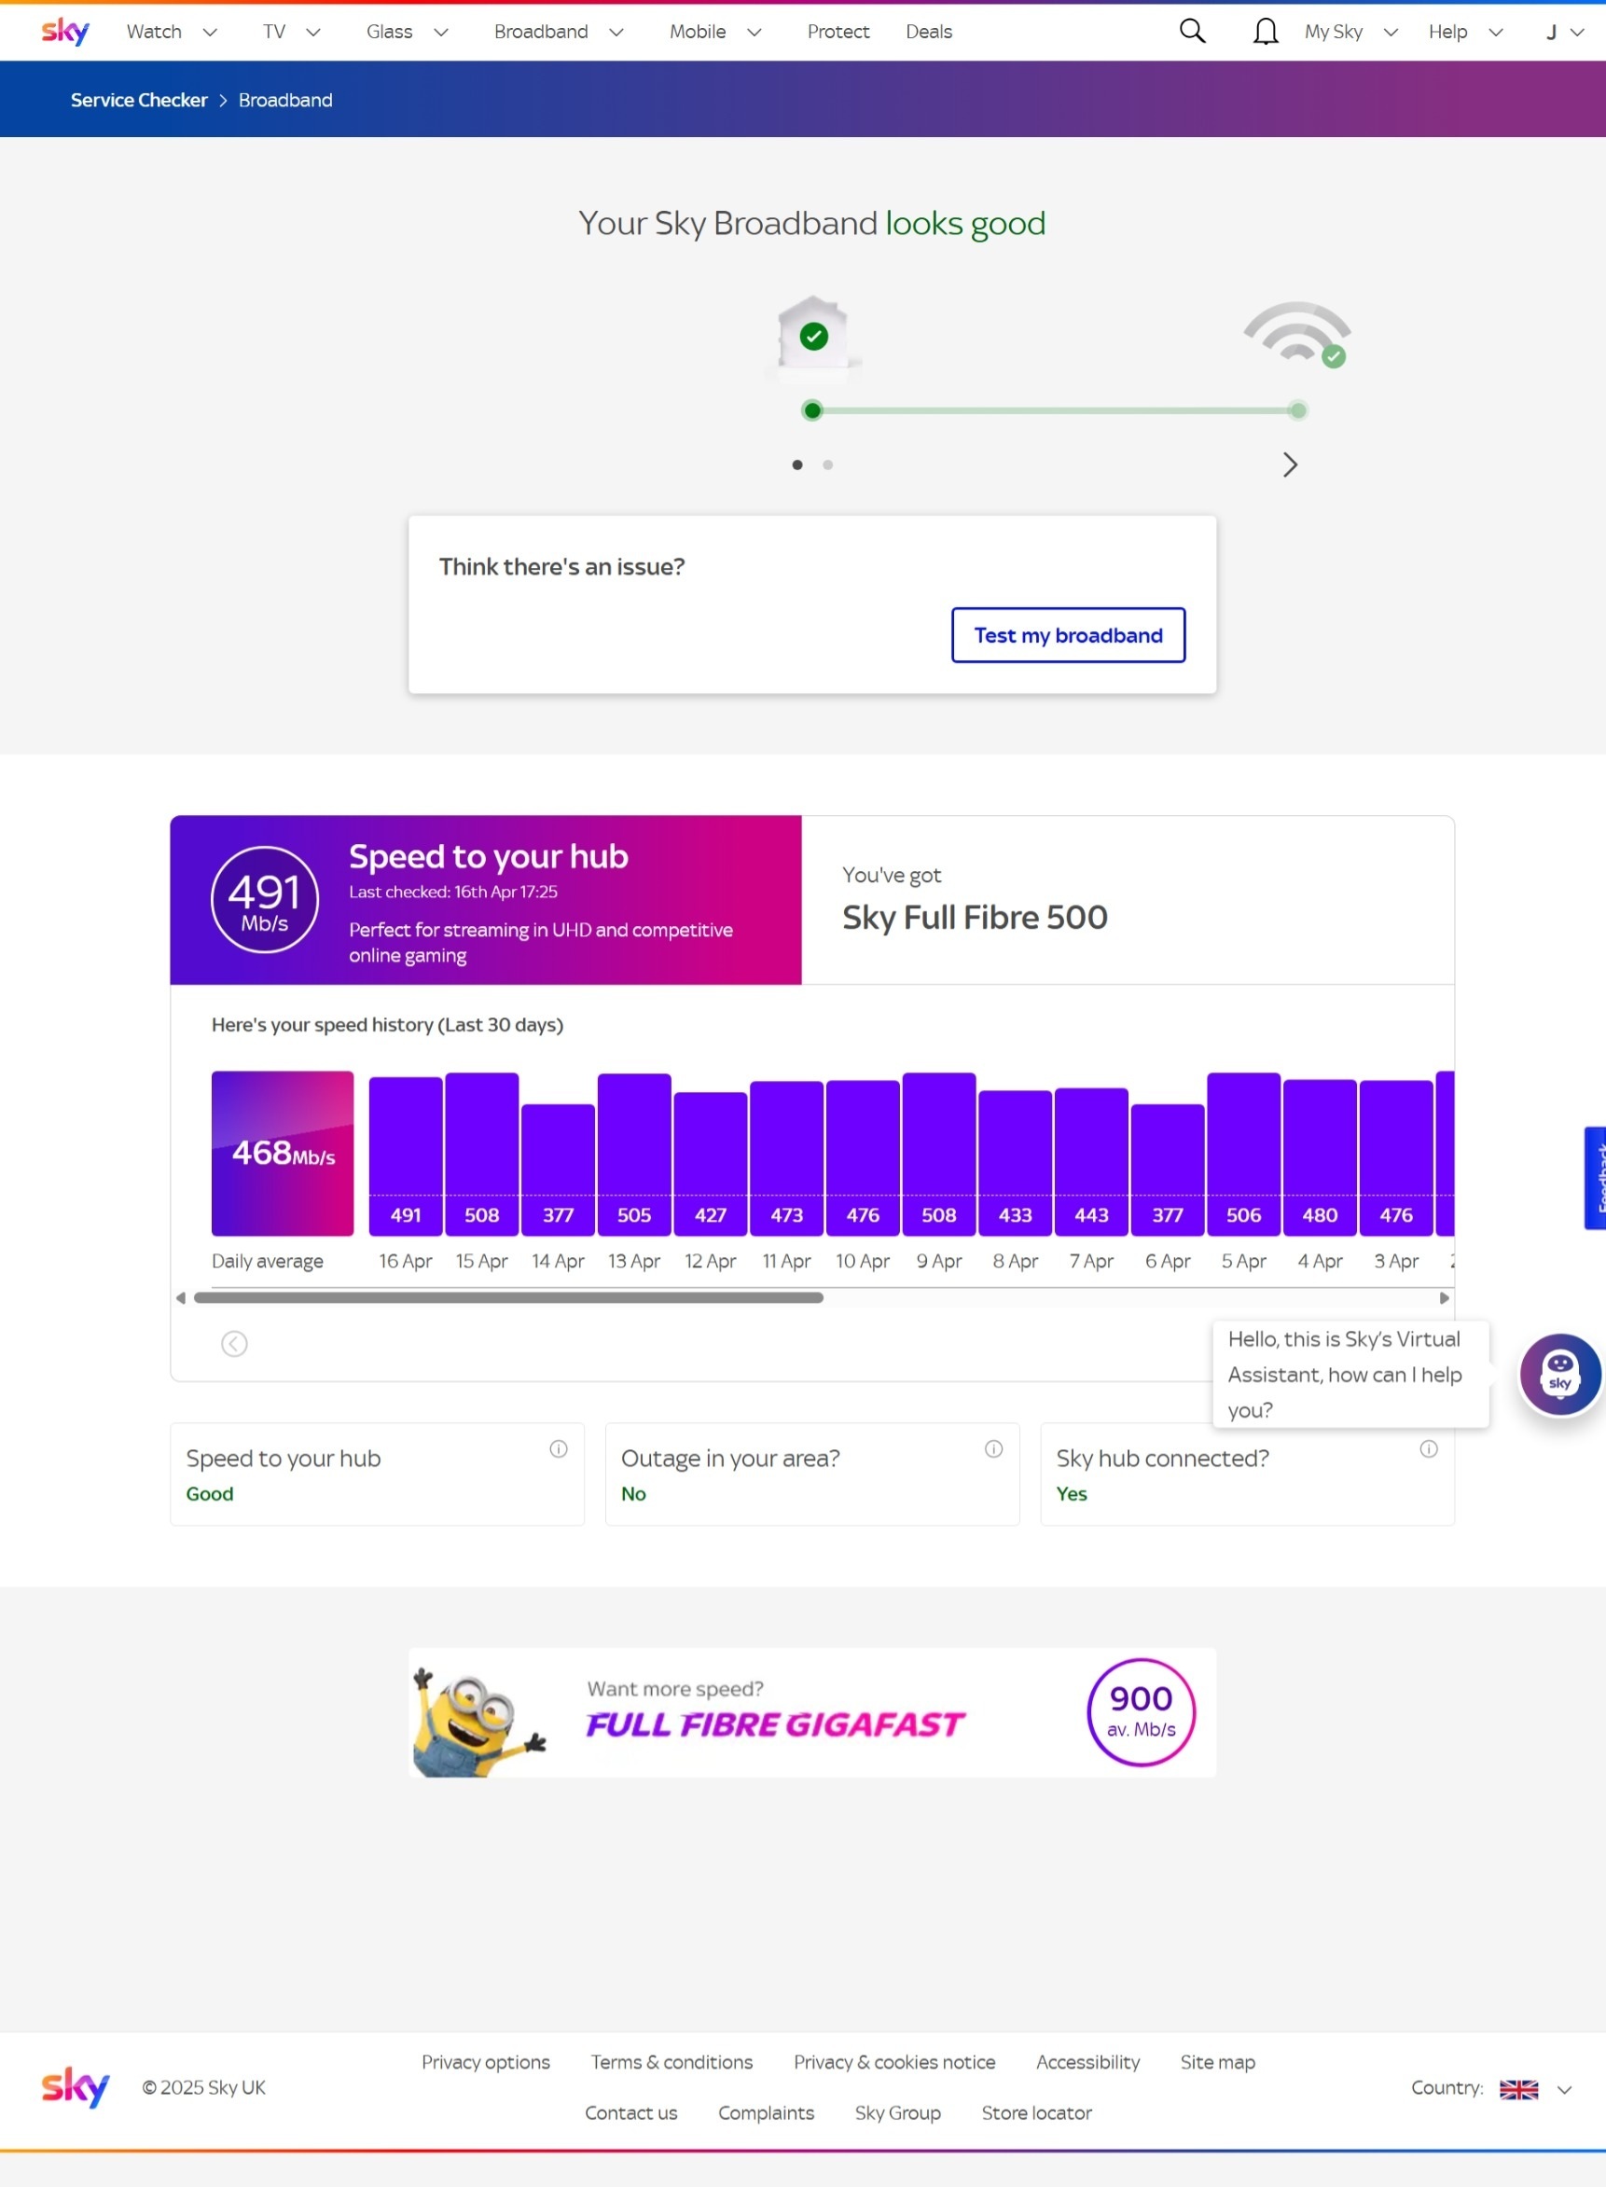Click the Full Fibre Gigafast banner
1606x2187 pixels.
click(x=811, y=1711)
